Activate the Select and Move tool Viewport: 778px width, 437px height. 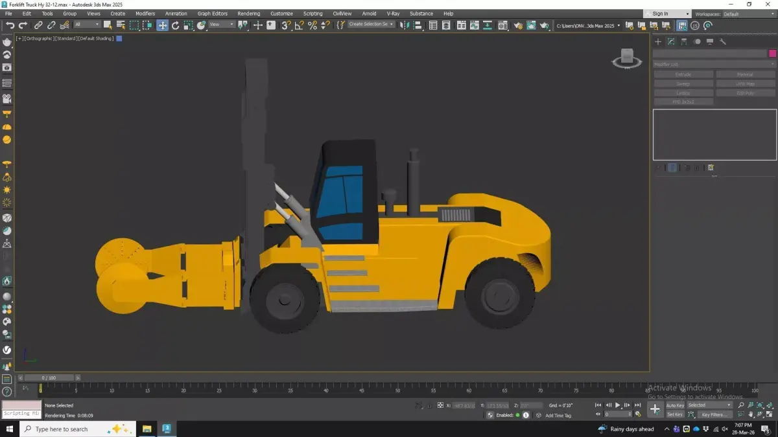coord(162,25)
